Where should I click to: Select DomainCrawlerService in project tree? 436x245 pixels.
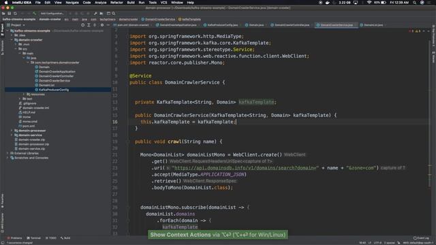click(x=54, y=80)
